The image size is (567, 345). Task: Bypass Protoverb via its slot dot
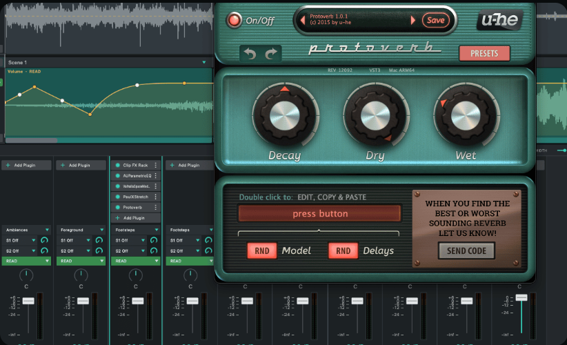pos(117,207)
